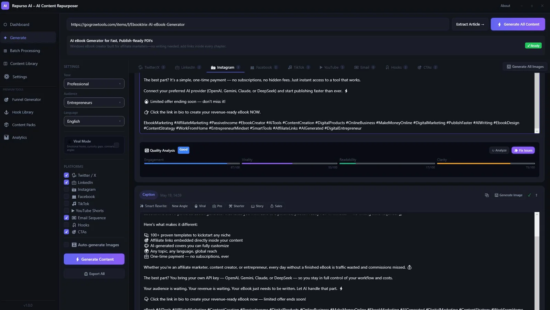Open the About link in title bar

505,6
